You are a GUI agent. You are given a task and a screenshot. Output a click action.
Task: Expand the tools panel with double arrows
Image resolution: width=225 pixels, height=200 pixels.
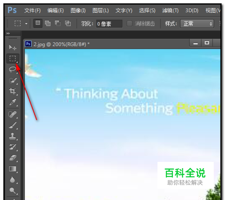tap(8, 33)
